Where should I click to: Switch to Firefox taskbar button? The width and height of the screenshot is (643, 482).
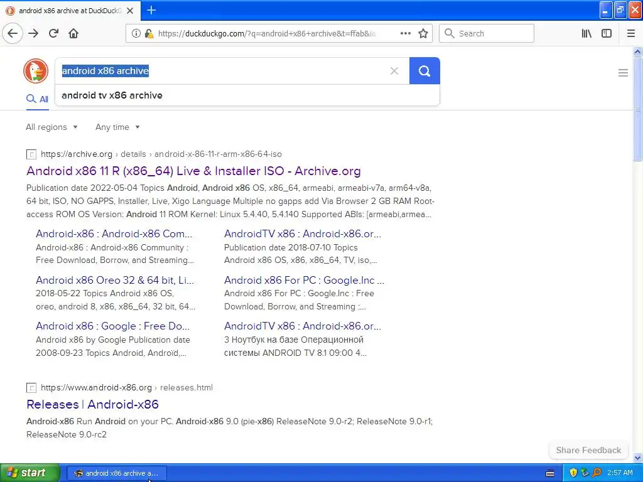[x=116, y=473]
